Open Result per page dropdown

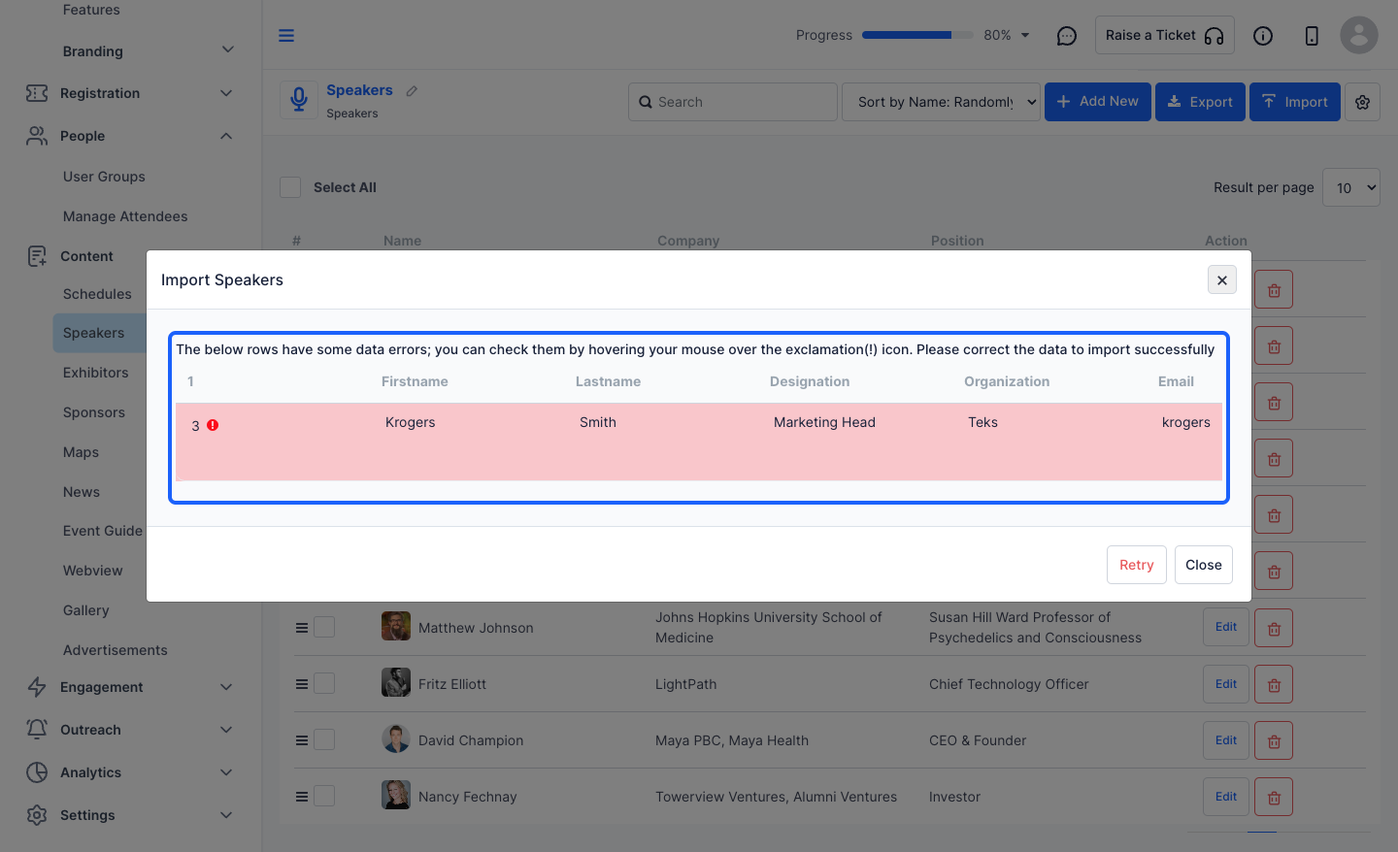[x=1351, y=187]
